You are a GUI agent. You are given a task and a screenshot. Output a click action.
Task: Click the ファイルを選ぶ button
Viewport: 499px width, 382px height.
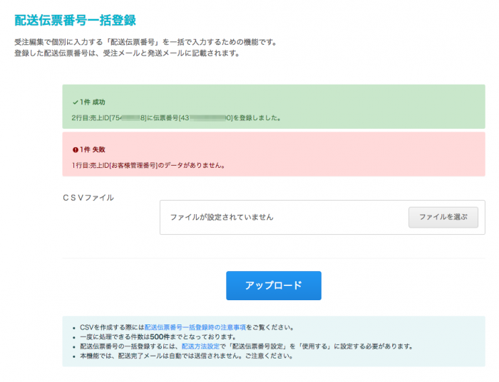443,217
